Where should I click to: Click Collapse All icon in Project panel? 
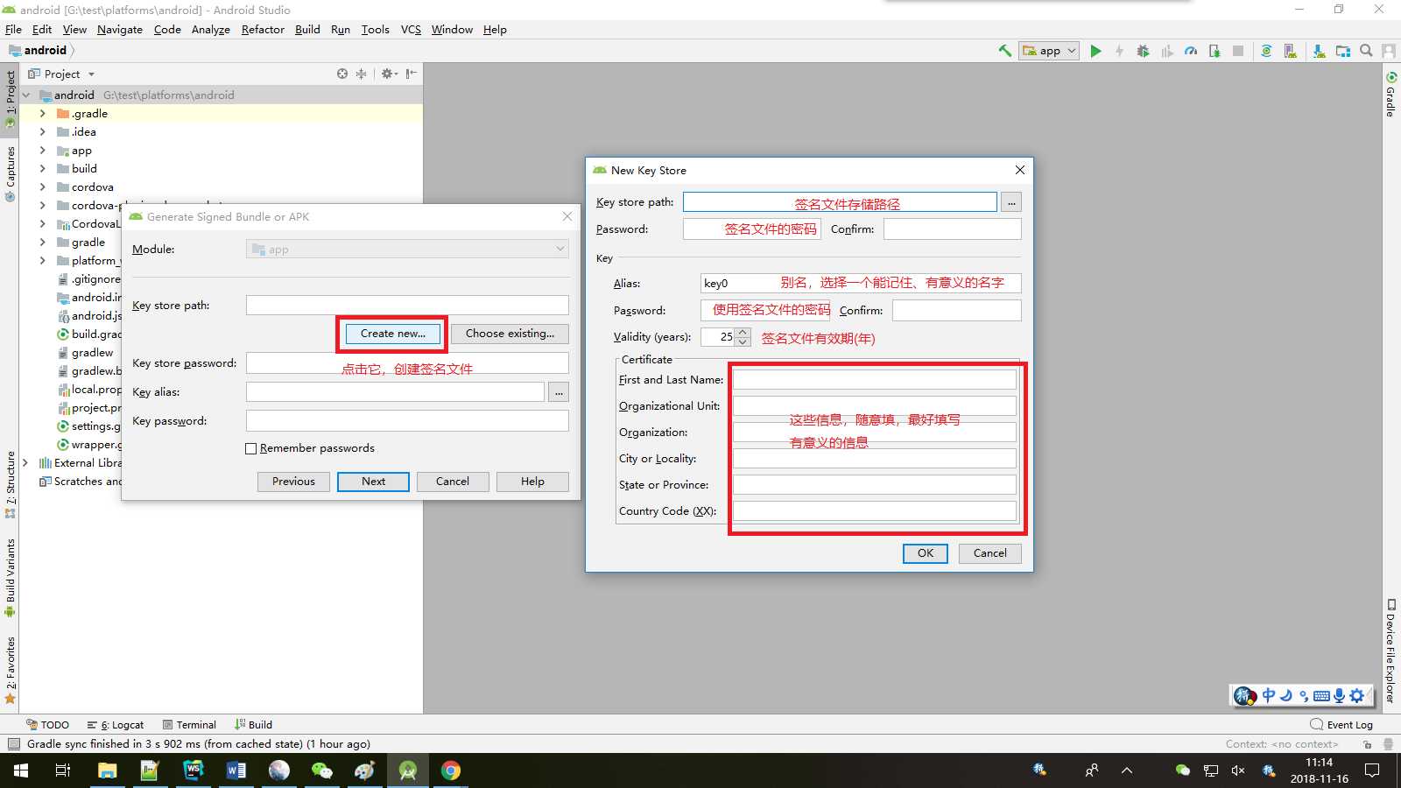[x=361, y=74]
